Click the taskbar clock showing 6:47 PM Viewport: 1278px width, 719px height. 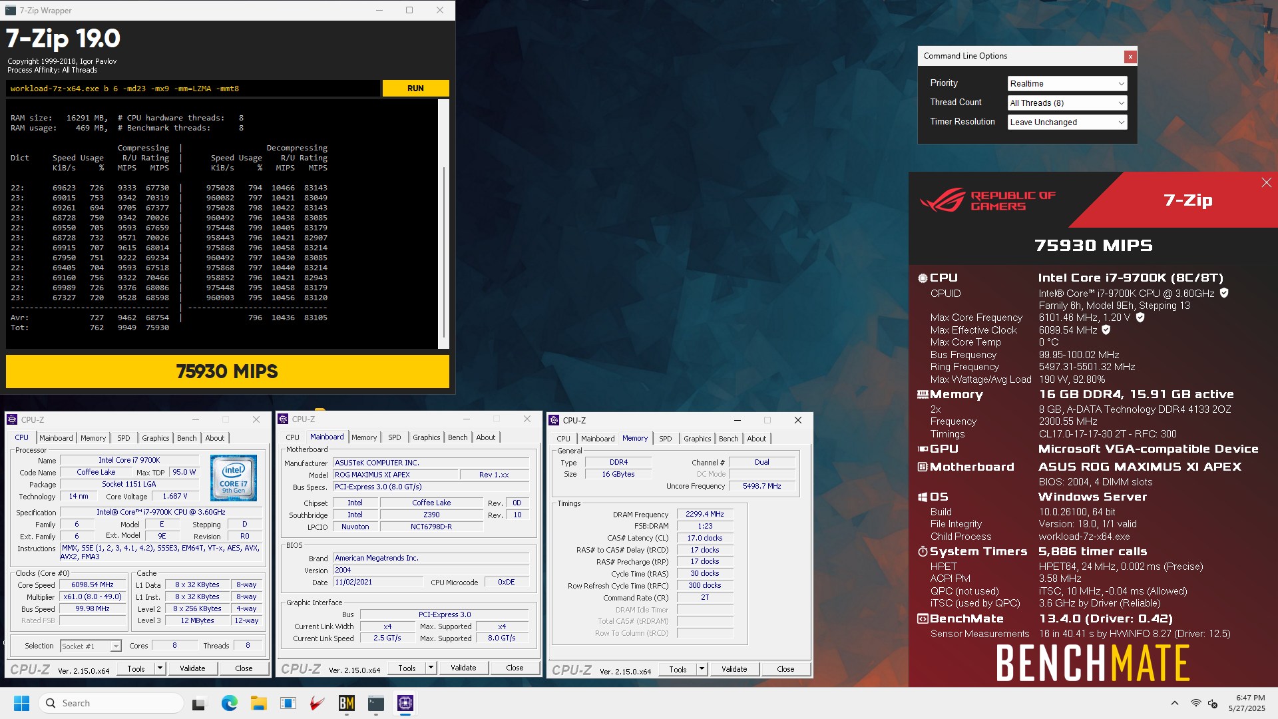pos(1247,703)
